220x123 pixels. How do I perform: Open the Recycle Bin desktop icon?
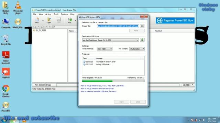[x=6, y=40]
